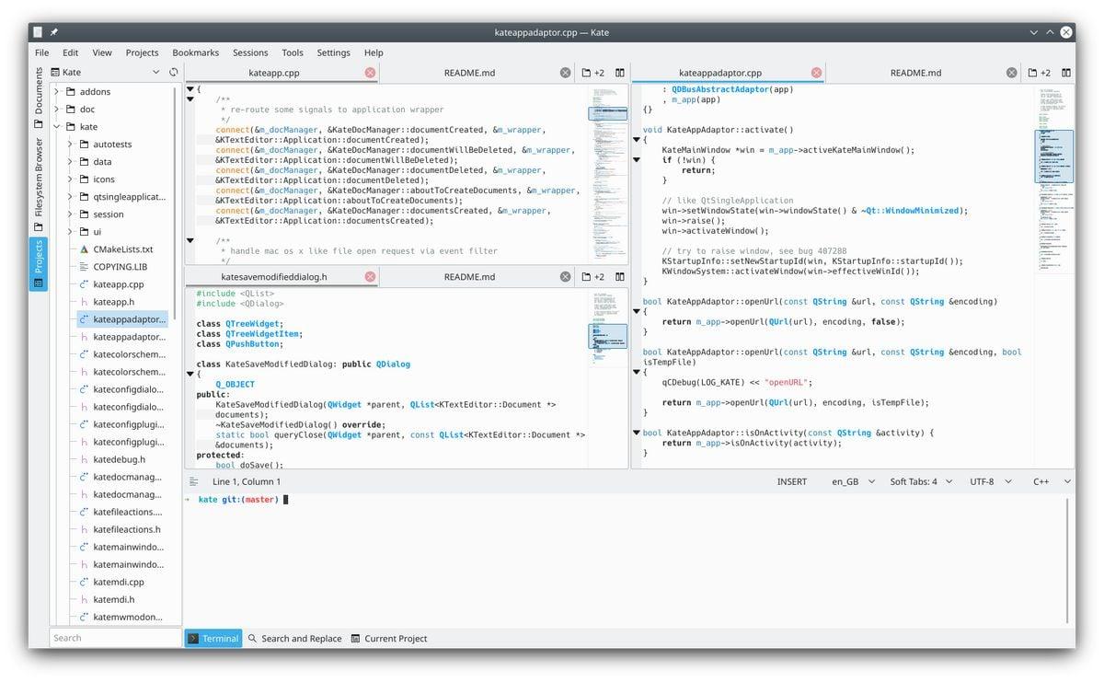Open the Kate project selector combo box
The height and width of the screenshot is (682, 1104).
(x=106, y=72)
